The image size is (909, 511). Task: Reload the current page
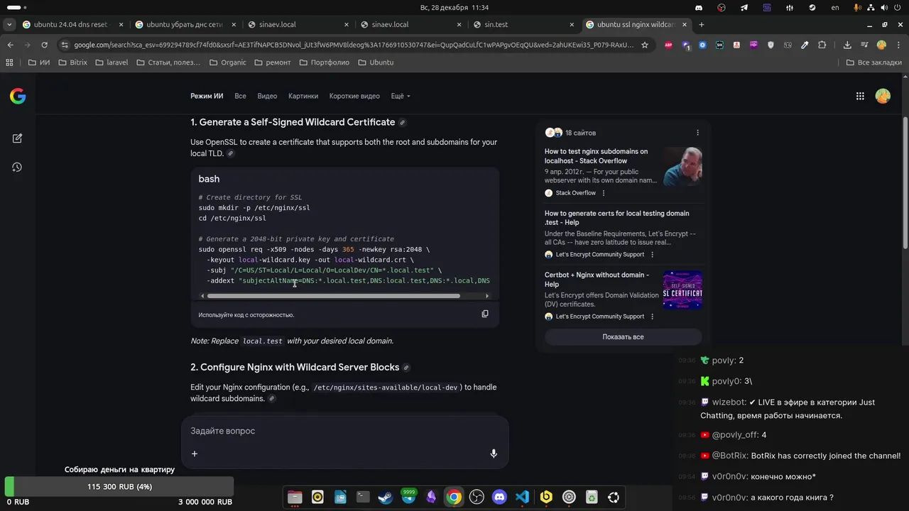point(44,45)
